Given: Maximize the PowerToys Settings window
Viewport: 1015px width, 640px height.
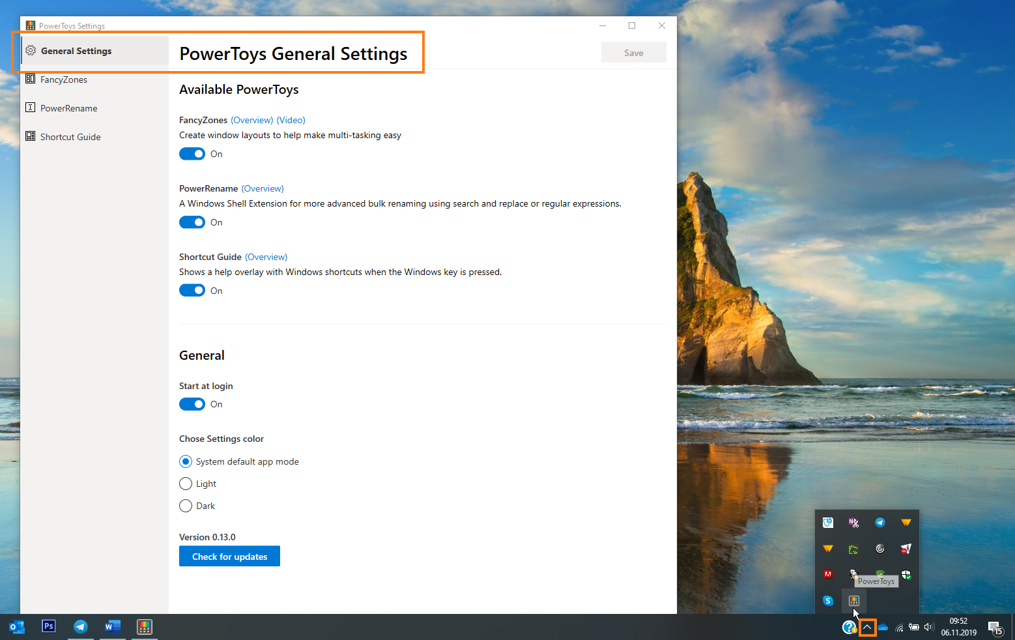Looking at the screenshot, I should click(632, 25).
